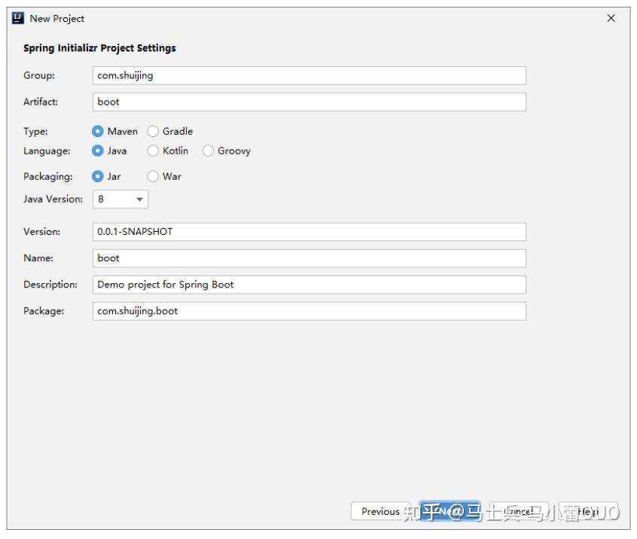
Task: Focus the Group text field
Action: pyautogui.click(x=309, y=75)
